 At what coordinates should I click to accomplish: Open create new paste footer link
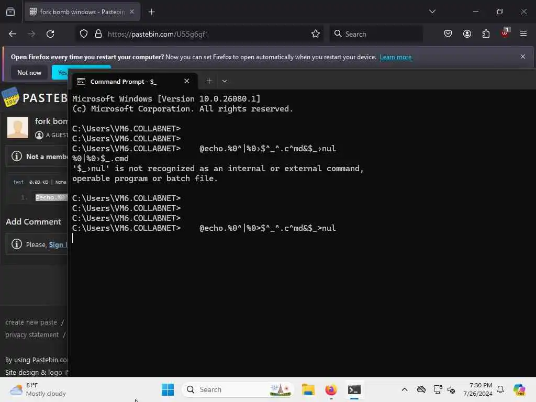31,322
